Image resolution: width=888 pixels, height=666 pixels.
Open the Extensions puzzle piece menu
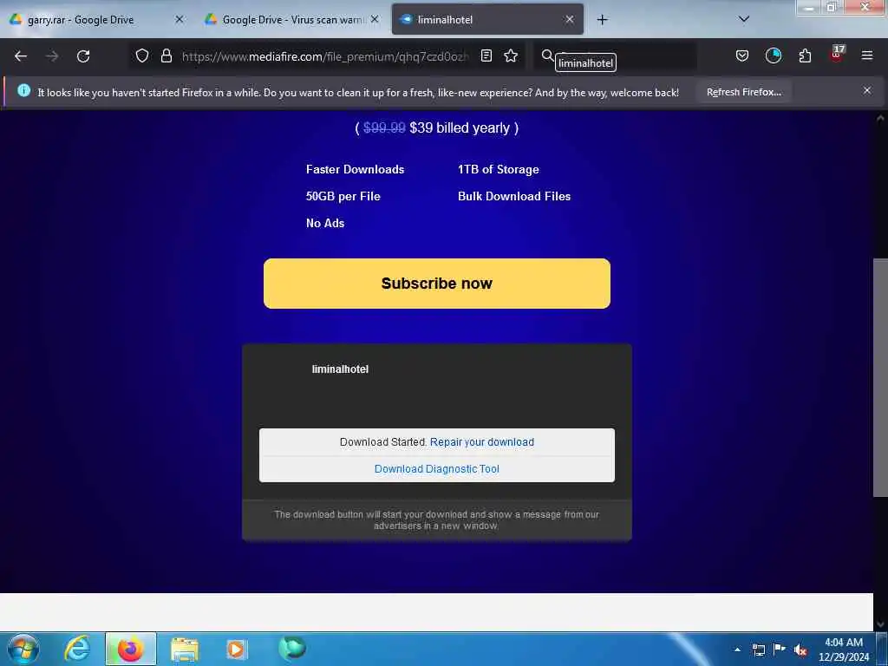[805, 55]
